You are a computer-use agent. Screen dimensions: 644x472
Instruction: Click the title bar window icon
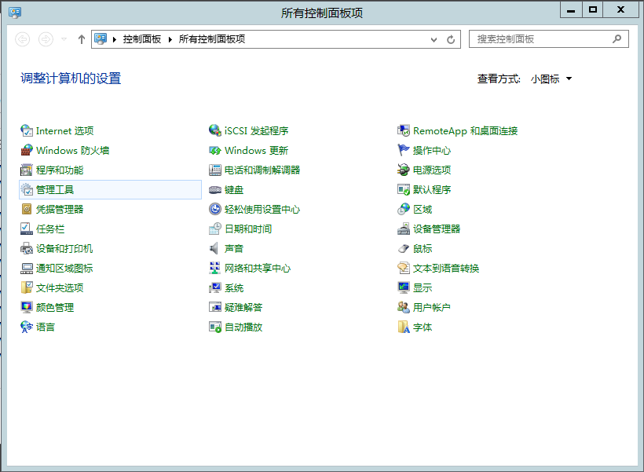(x=15, y=13)
